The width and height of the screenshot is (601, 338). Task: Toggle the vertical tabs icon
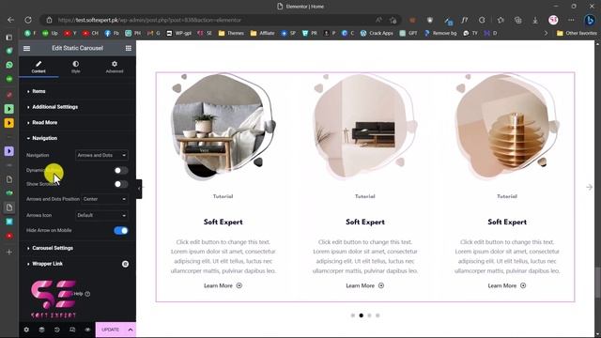tap(9, 38)
